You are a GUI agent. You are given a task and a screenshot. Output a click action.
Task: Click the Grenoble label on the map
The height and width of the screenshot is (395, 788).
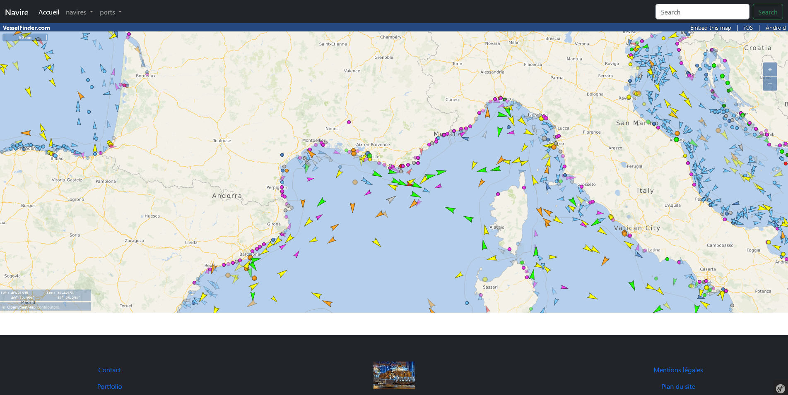point(384,57)
